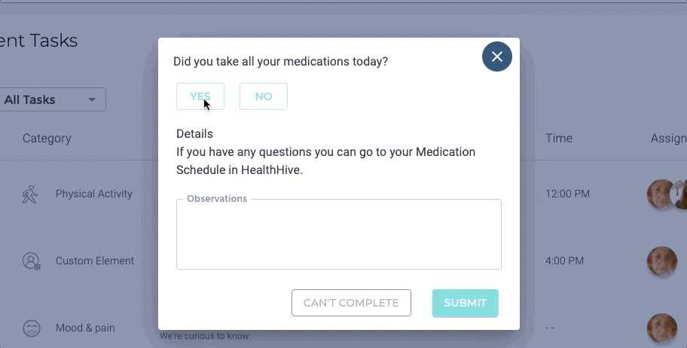
Task: Submit the medication task response
Action: (465, 303)
